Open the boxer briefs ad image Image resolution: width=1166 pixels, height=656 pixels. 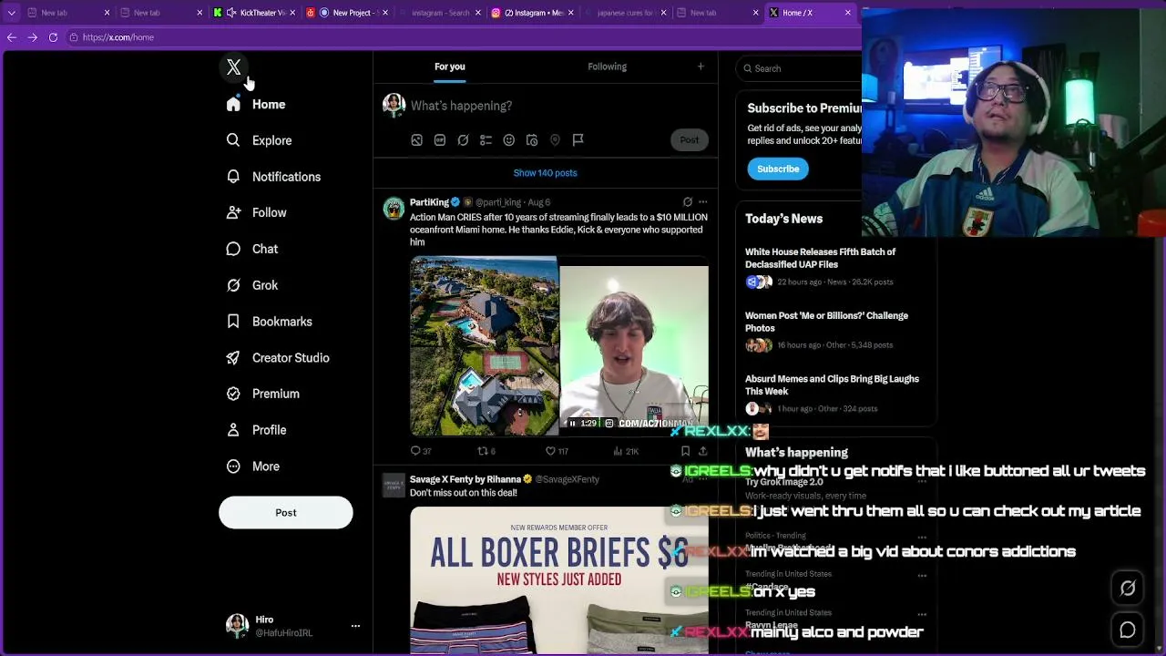[559, 580]
